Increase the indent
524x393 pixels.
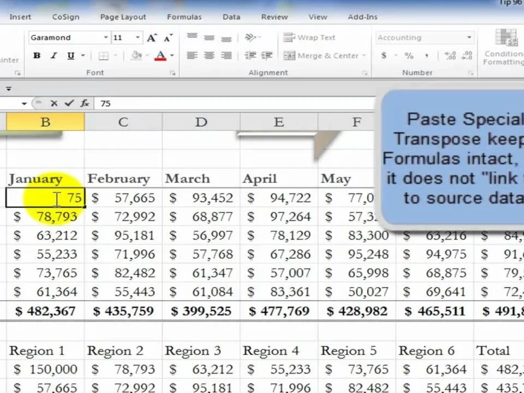pos(267,55)
